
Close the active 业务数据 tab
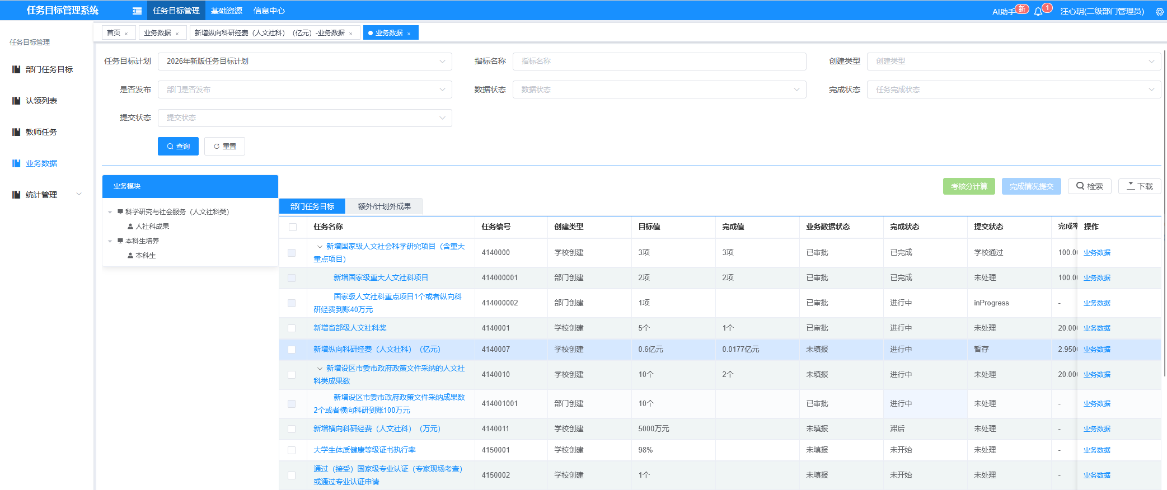(x=409, y=34)
